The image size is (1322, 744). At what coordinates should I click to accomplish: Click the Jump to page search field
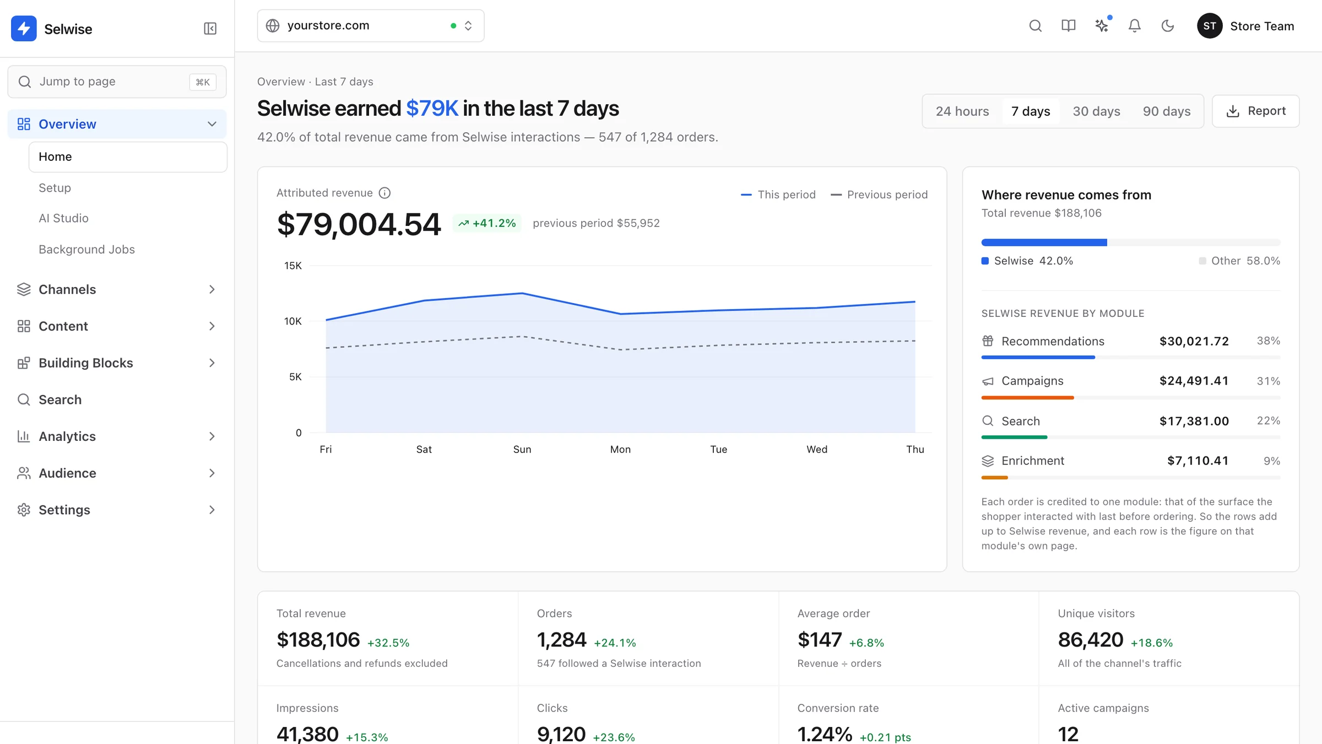[117, 82]
